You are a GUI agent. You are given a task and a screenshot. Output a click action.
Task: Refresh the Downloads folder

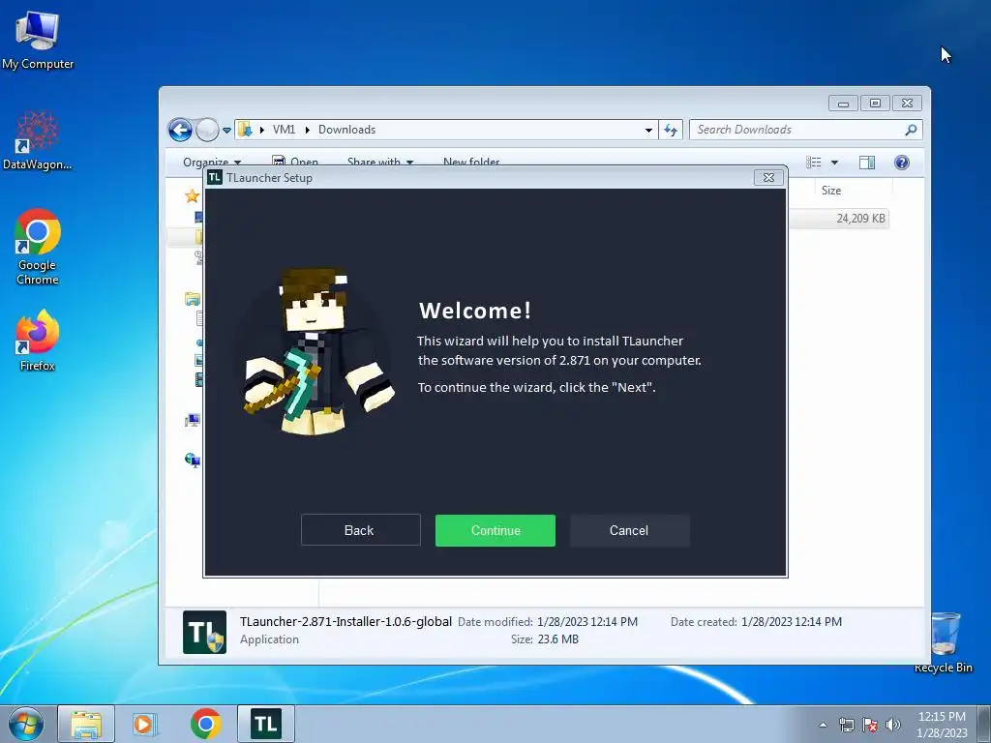coord(671,131)
